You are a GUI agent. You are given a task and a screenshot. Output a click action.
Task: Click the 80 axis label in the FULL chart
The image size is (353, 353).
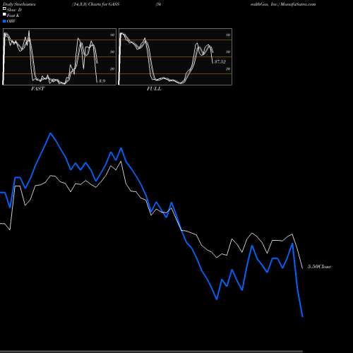pos(228,35)
